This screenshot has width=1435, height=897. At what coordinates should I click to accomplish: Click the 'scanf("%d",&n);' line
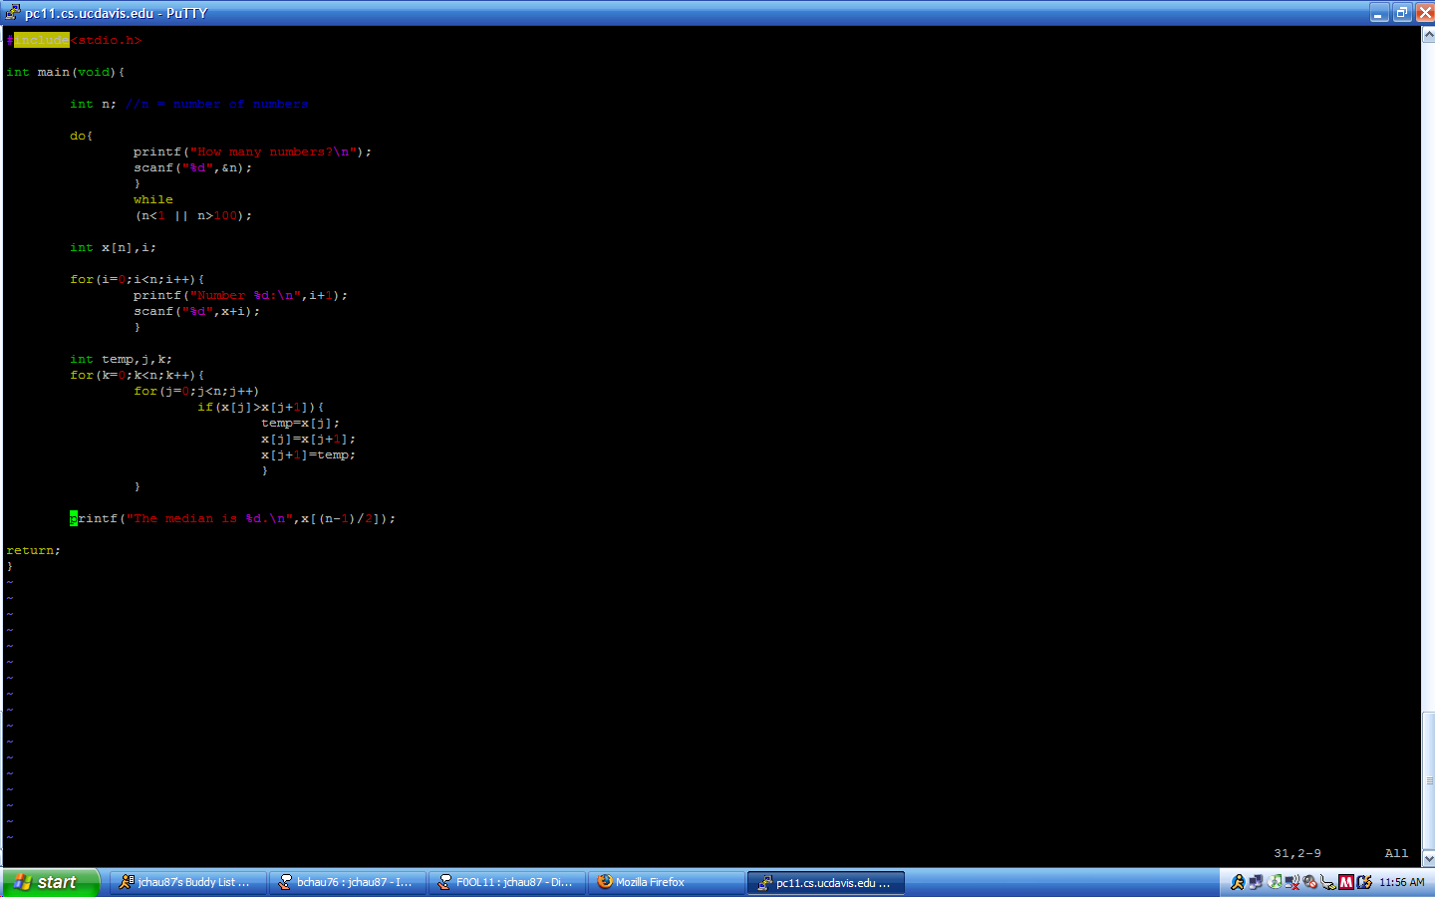click(192, 167)
